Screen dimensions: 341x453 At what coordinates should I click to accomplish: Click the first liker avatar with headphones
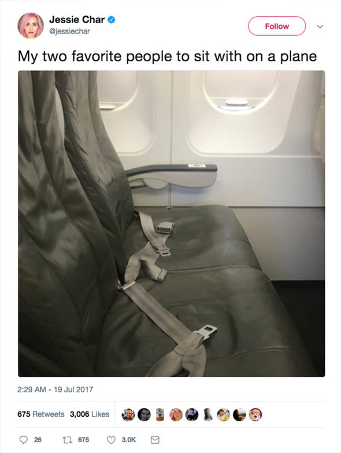tap(128, 415)
